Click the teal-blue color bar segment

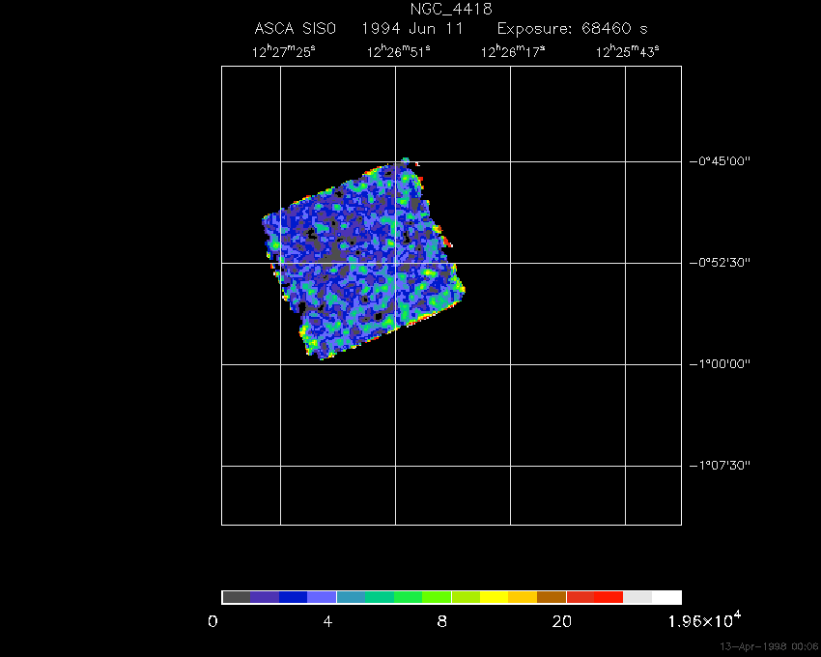pyautogui.click(x=351, y=597)
